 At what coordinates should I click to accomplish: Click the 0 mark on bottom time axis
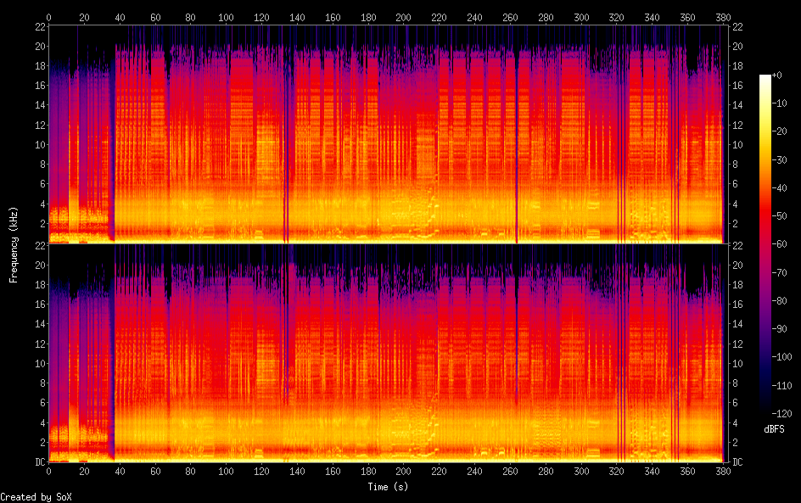coord(49,472)
